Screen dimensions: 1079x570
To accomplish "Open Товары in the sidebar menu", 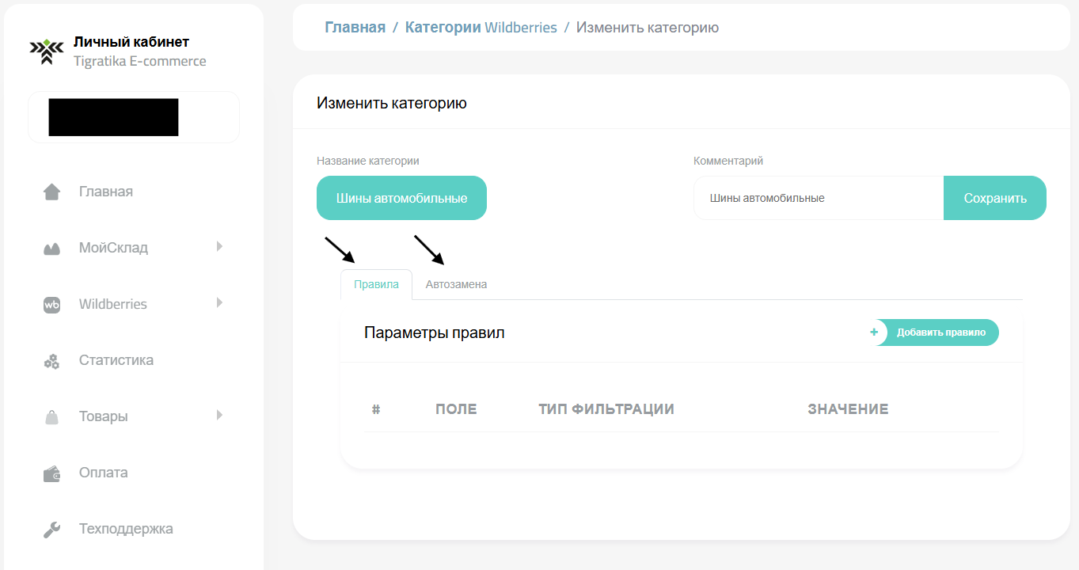I will click(103, 416).
